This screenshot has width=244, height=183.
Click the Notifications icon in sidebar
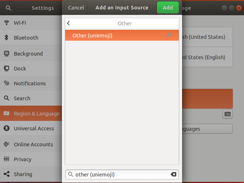pyautogui.click(x=6, y=83)
